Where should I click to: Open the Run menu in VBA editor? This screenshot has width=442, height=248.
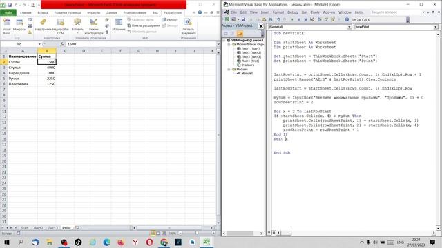[305, 12]
